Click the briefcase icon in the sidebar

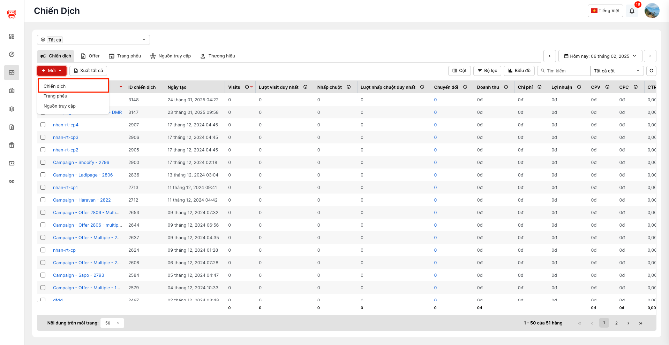tap(12, 91)
